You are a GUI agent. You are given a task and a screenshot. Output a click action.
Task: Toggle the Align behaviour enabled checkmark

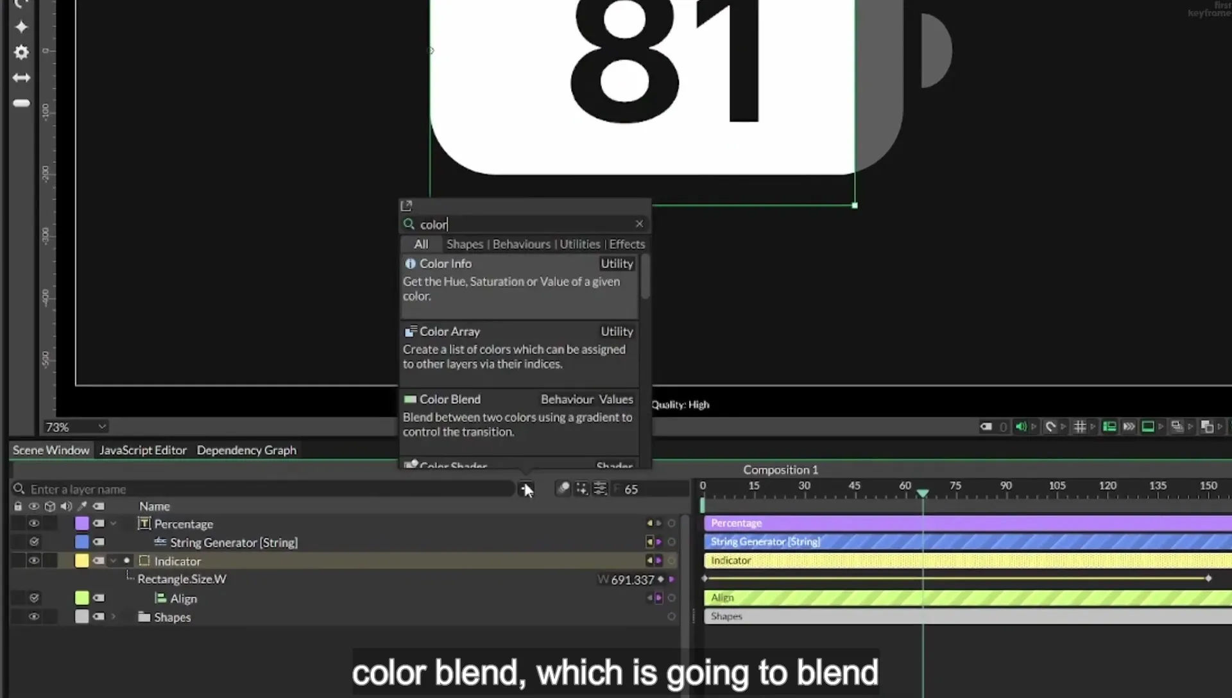(x=34, y=598)
